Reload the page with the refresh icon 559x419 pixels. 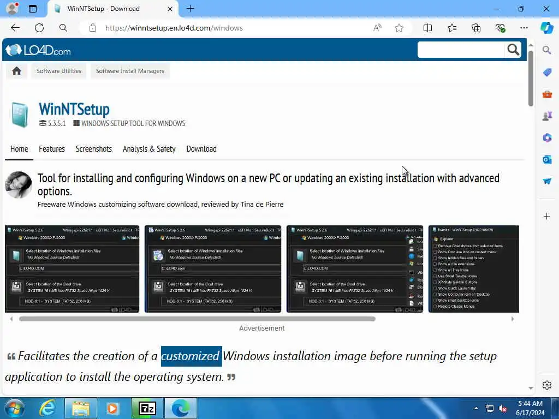tap(39, 28)
